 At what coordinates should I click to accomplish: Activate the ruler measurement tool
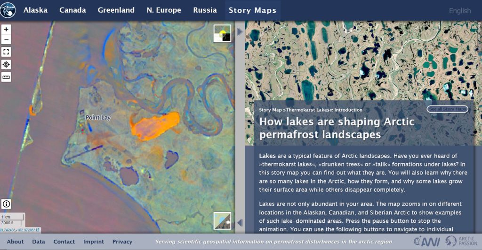pos(6,77)
